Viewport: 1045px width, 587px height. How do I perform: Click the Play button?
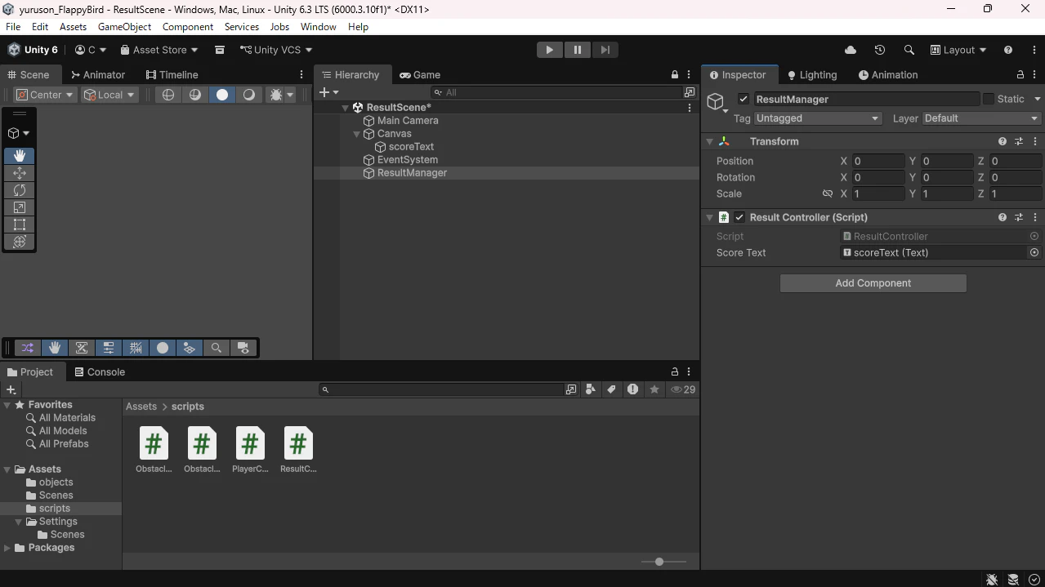tap(549, 50)
